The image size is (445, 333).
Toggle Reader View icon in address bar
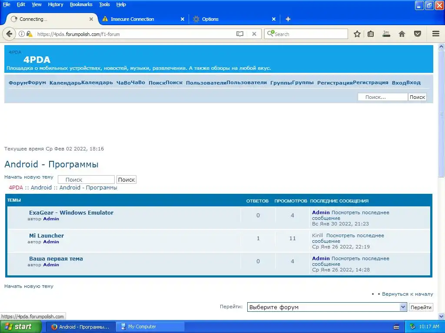[240, 34]
